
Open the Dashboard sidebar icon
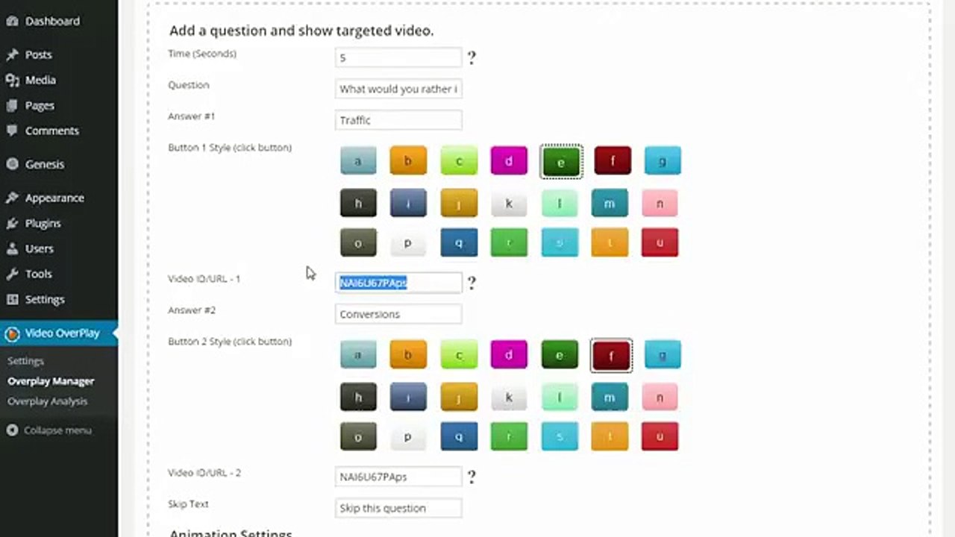[x=12, y=21]
